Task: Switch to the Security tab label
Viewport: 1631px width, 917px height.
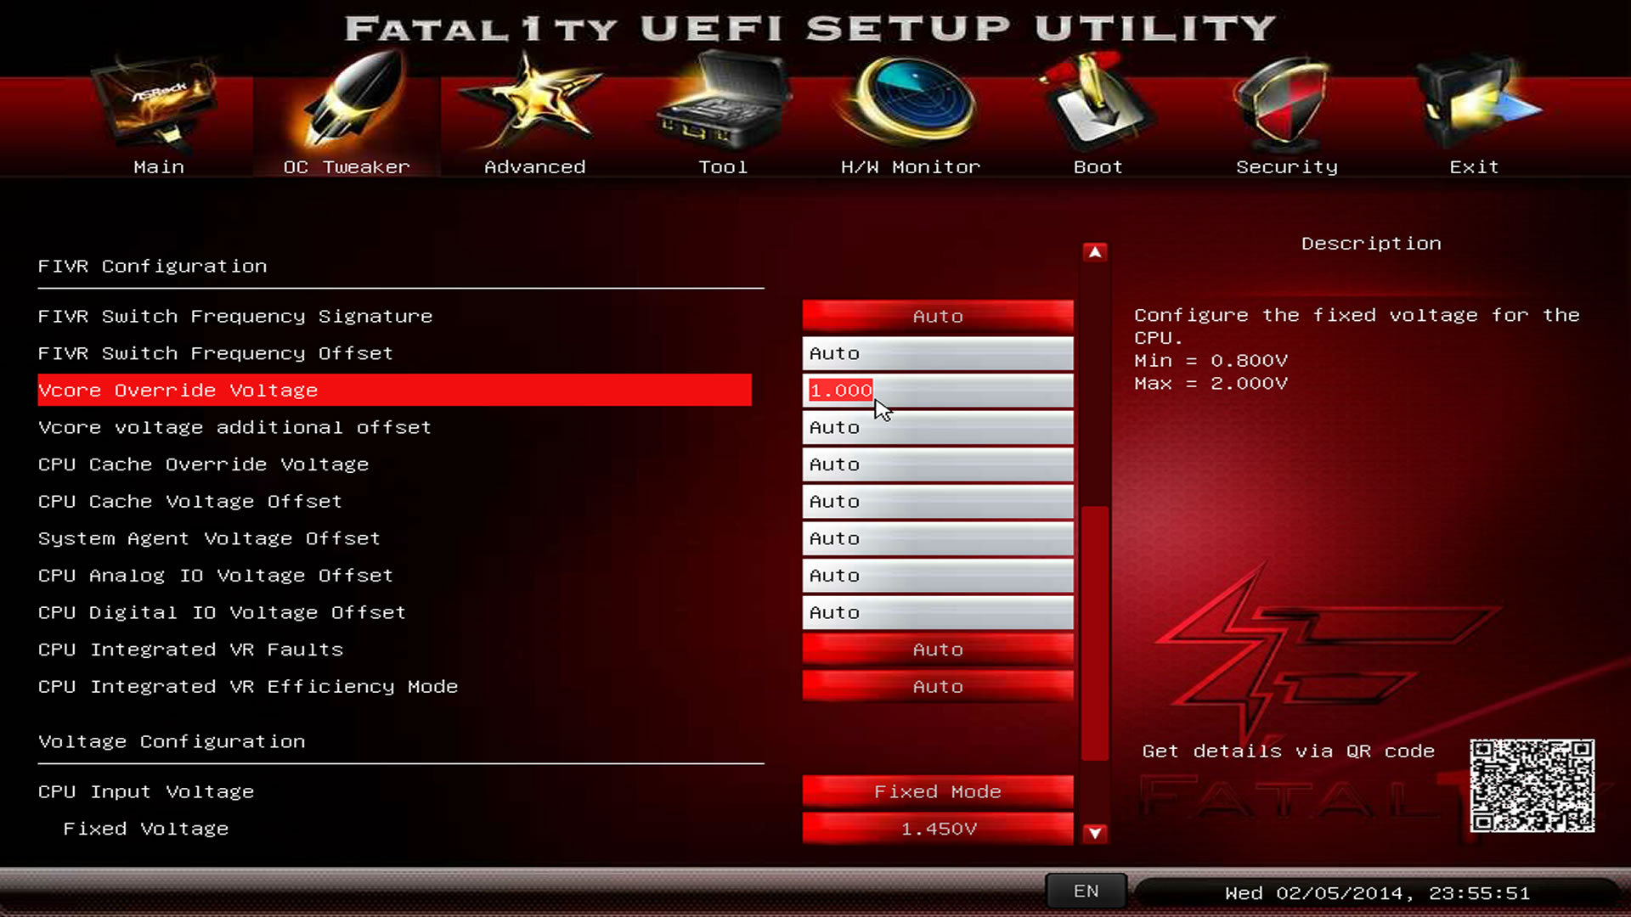Action: pyautogui.click(x=1286, y=167)
